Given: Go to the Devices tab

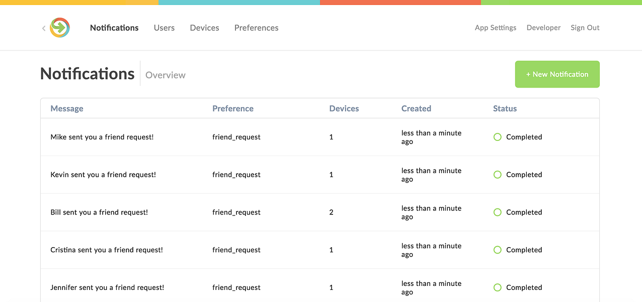Looking at the screenshot, I should pos(204,28).
